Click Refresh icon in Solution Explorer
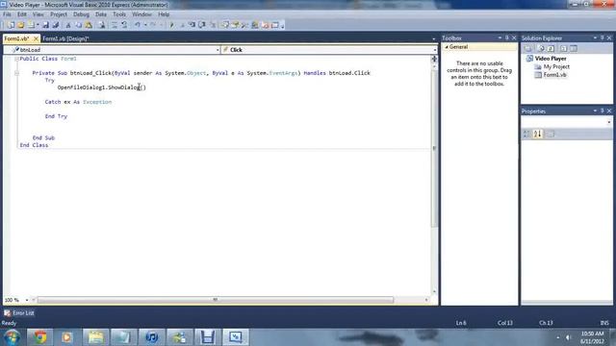This screenshot has height=346, width=616. click(551, 49)
